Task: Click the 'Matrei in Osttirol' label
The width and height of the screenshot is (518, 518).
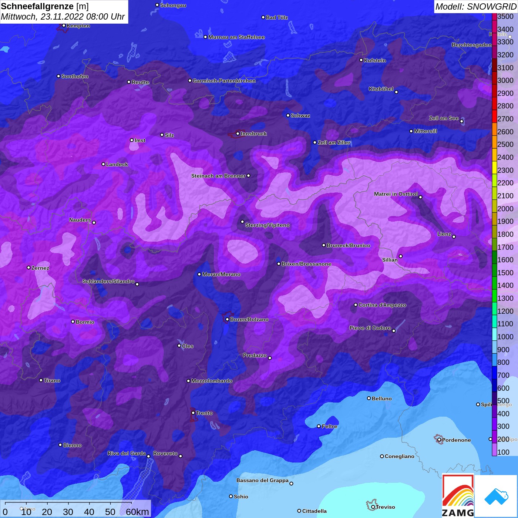Action: pos(396,194)
